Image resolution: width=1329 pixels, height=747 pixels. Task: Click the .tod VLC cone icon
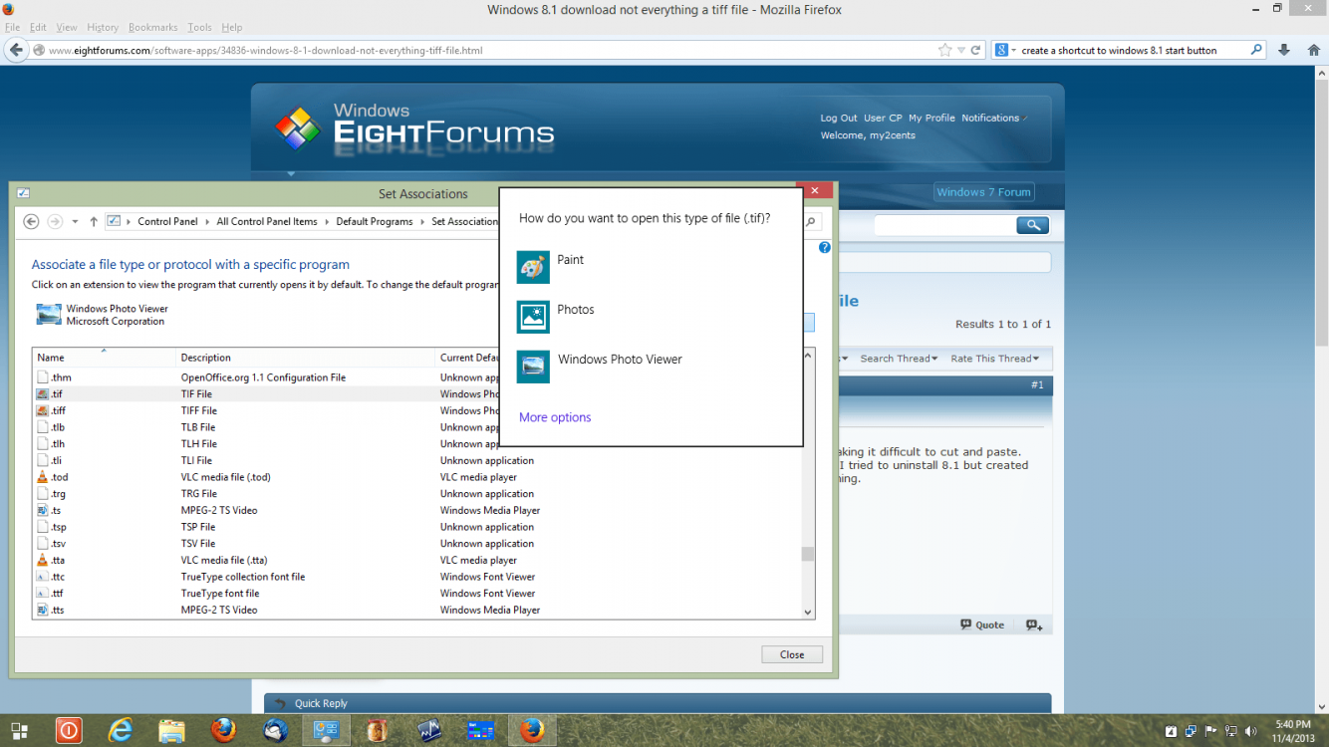click(x=43, y=477)
